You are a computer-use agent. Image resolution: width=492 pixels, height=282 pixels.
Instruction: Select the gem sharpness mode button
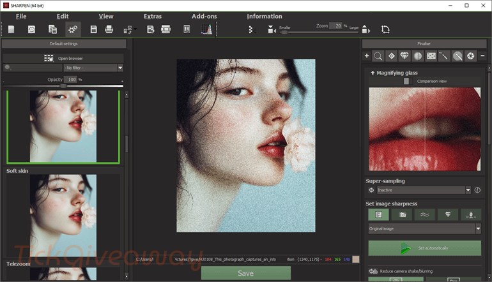pos(448,214)
